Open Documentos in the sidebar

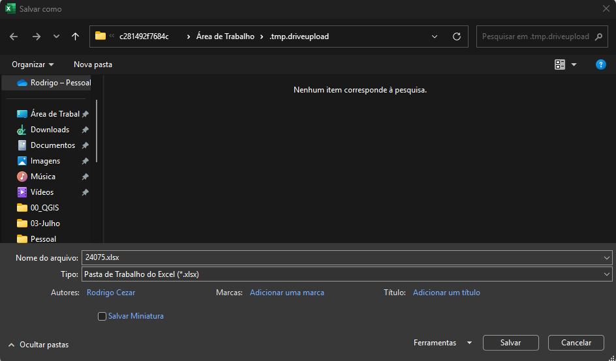tap(46, 145)
